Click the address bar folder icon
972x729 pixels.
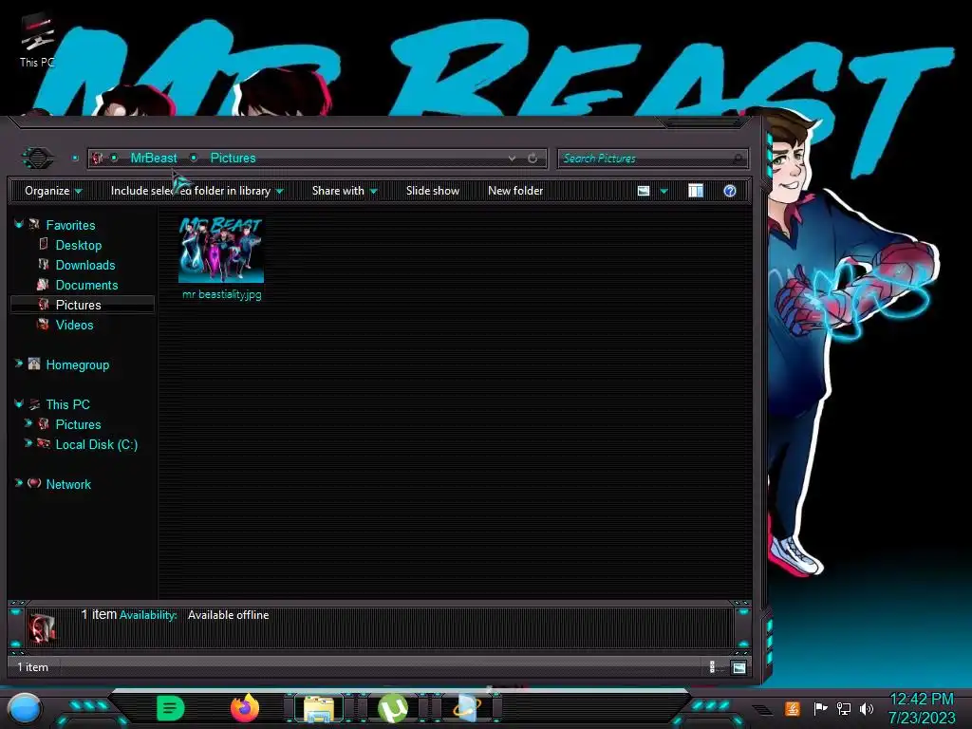(98, 159)
